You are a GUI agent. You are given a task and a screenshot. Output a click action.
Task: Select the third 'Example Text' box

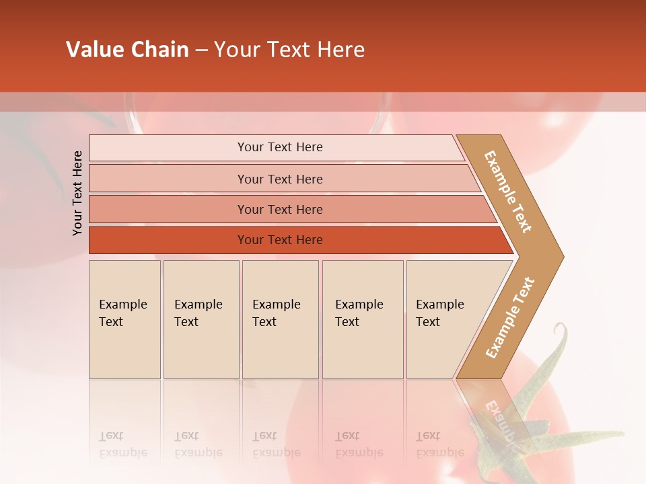pyautogui.click(x=281, y=319)
